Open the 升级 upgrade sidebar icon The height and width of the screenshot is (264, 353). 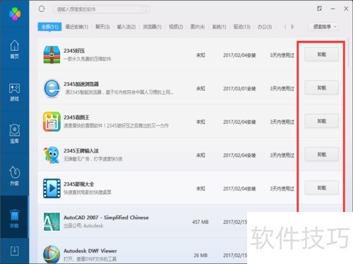coord(14,176)
